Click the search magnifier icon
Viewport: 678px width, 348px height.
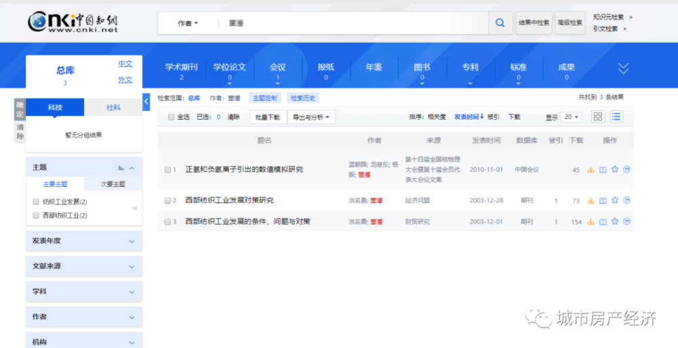(x=500, y=23)
